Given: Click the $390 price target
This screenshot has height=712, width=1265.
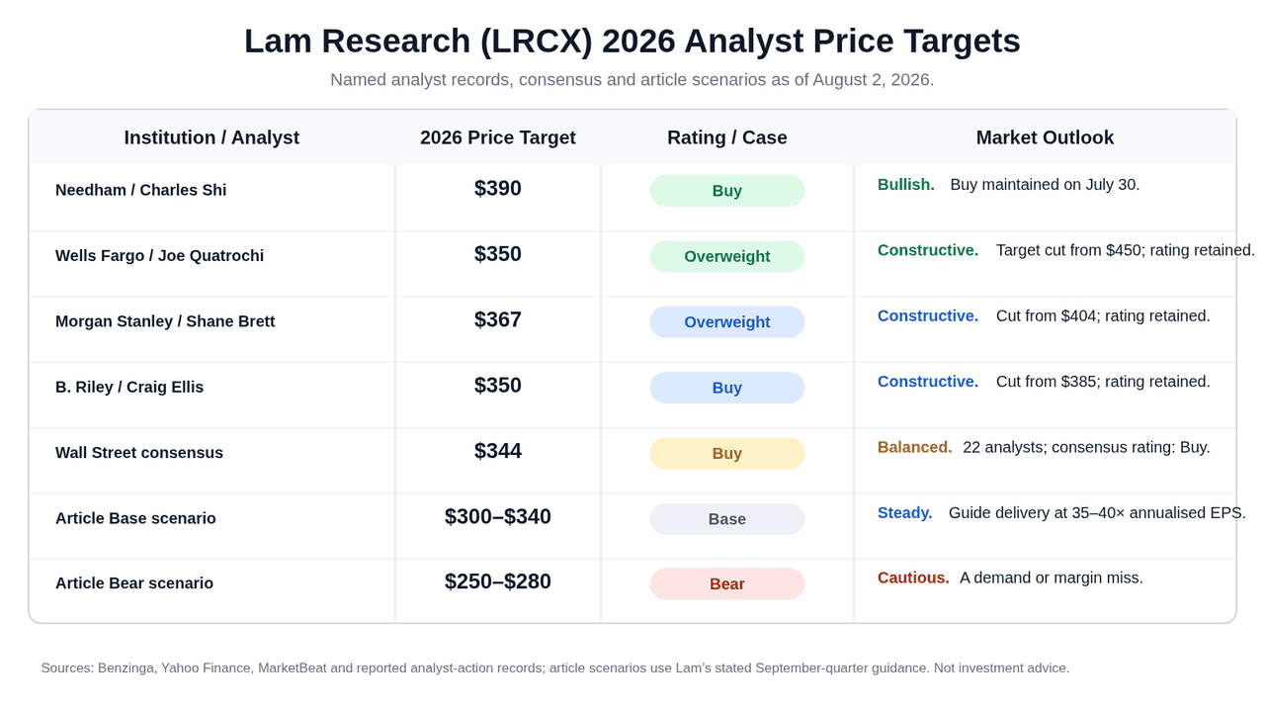Looking at the screenshot, I should pyautogui.click(x=498, y=188).
